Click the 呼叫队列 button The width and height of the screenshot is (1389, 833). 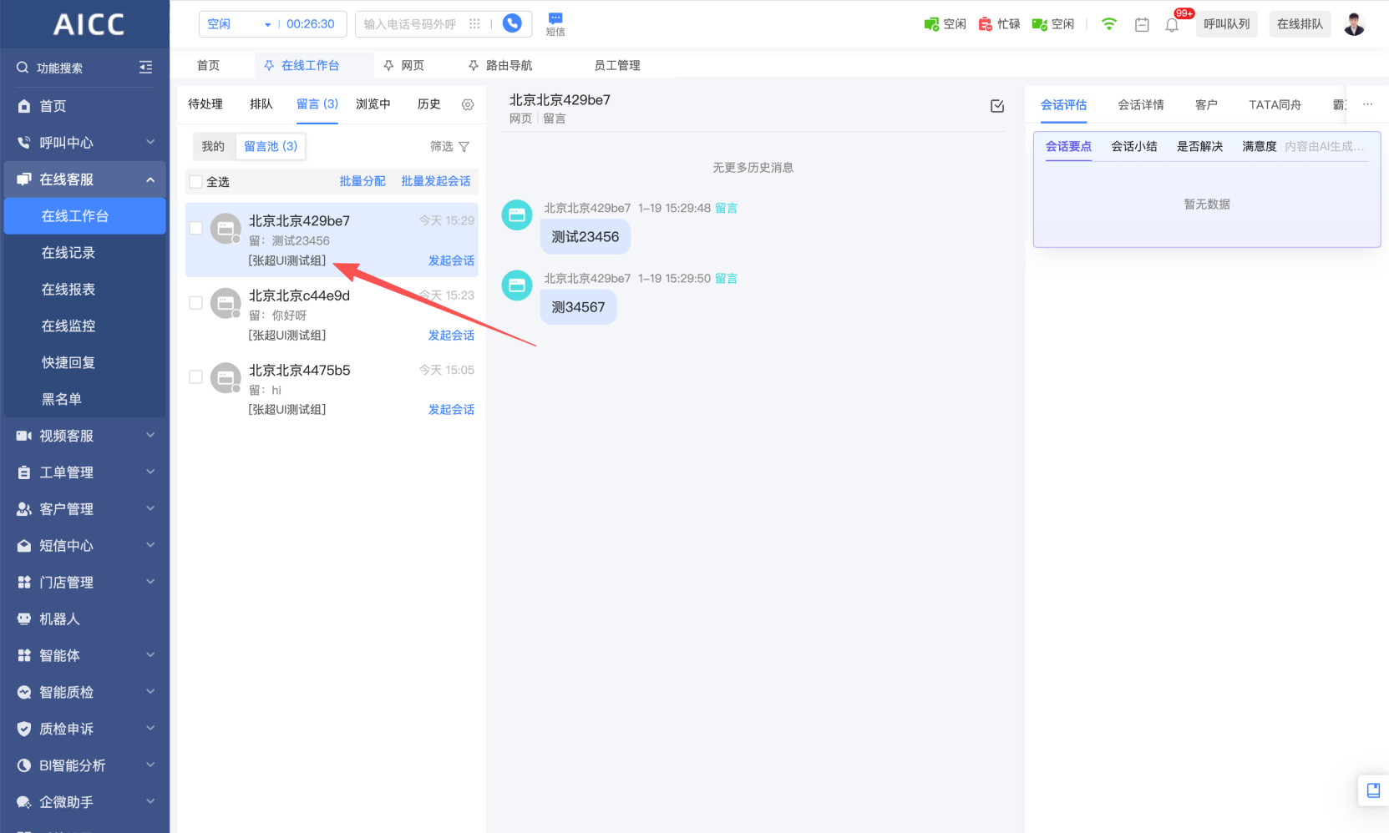[x=1226, y=24]
